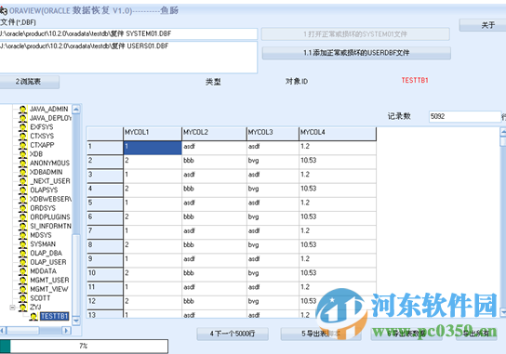Image resolution: width=506 pixels, height=354 pixels.
Task: Click the SCOTT user icon
Action: click(x=22, y=298)
